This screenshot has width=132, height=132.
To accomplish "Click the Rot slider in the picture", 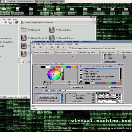I will click(65, 81).
